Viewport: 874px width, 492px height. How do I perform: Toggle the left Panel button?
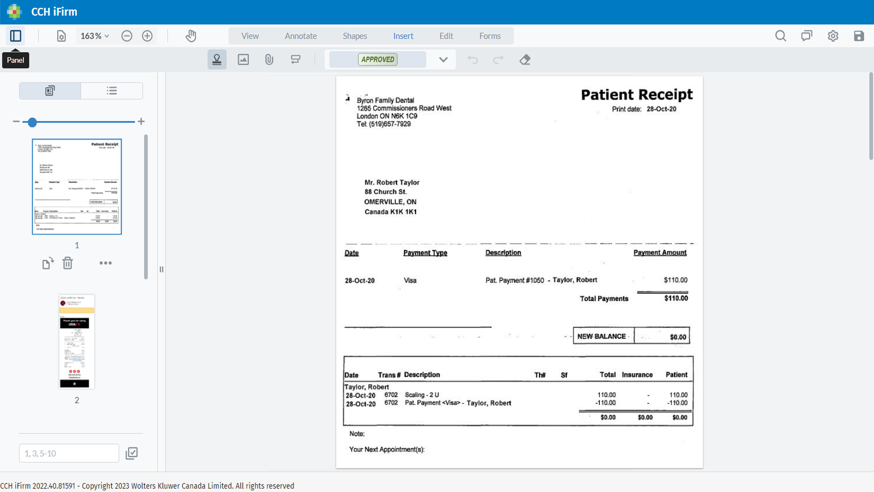pyautogui.click(x=15, y=36)
